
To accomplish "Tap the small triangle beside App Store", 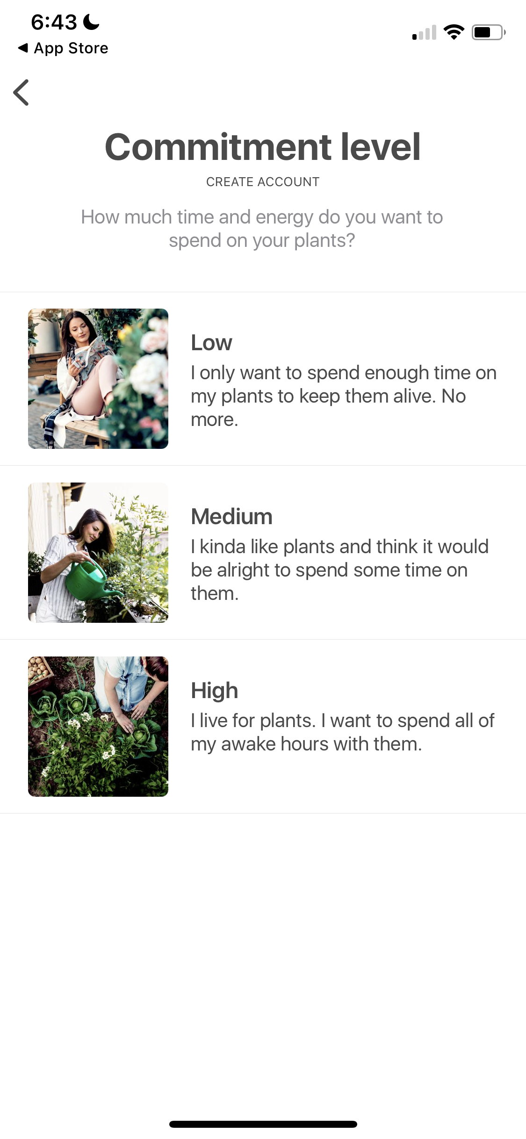I will coord(22,48).
